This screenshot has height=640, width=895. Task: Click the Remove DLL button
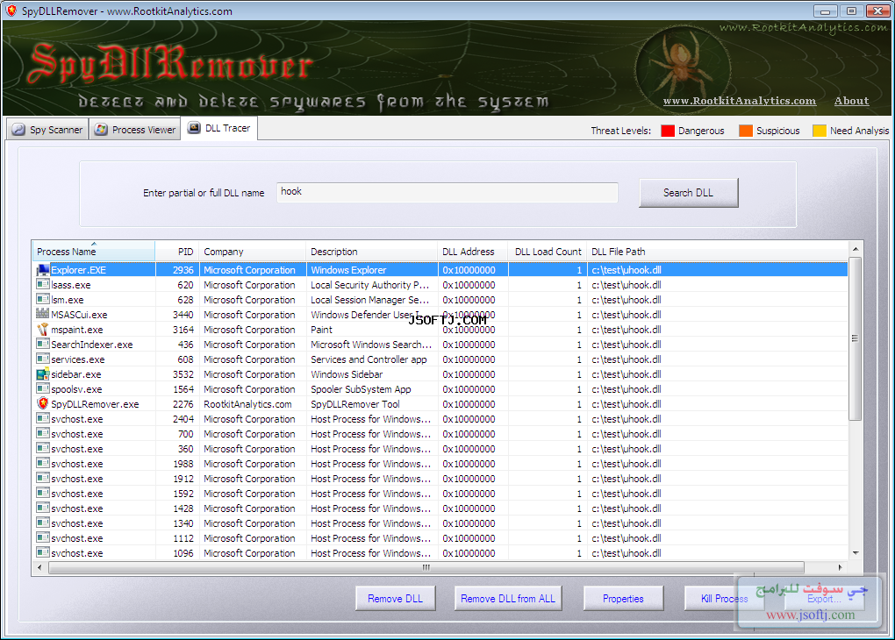(395, 599)
